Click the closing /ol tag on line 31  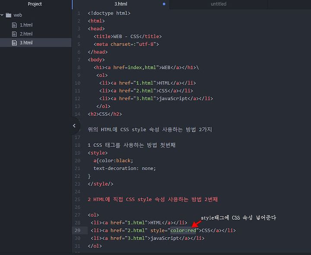click(x=95, y=246)
